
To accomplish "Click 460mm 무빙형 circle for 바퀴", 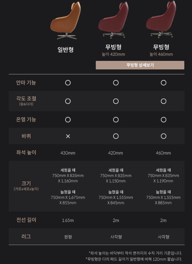I will pos(164,136).
